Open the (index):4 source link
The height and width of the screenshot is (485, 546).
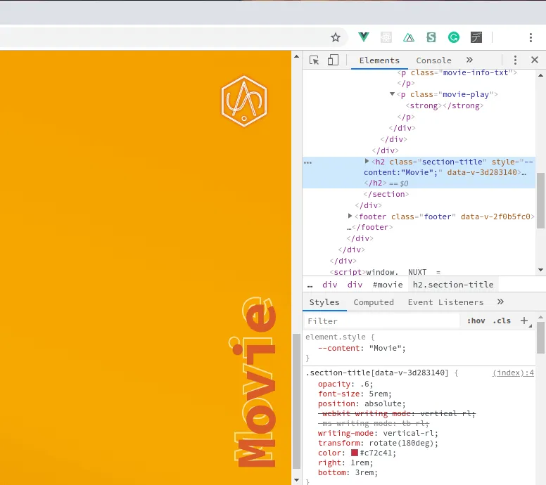point(513,373)
